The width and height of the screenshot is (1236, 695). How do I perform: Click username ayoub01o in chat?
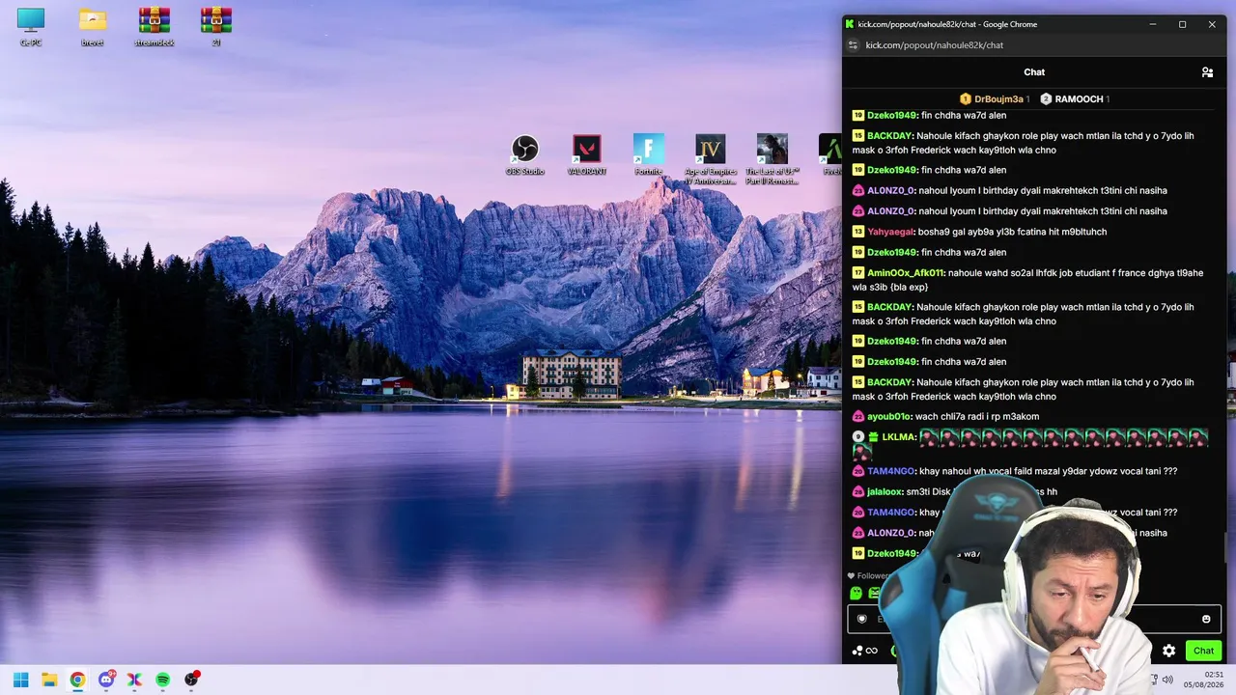coord(888,417)
